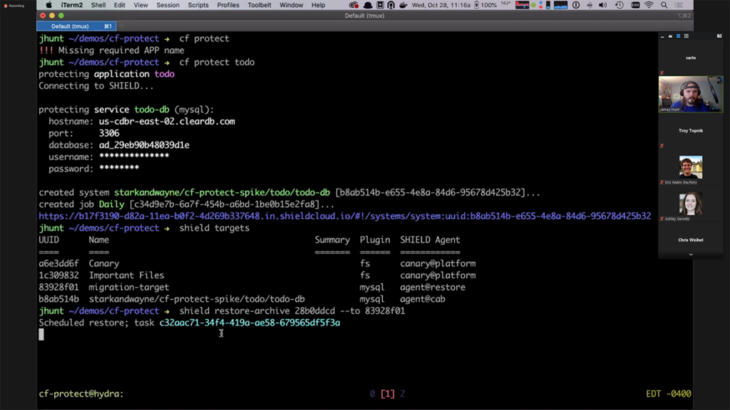
Task: Click the keyboard input menu bar icon
Action: point(635,5)
